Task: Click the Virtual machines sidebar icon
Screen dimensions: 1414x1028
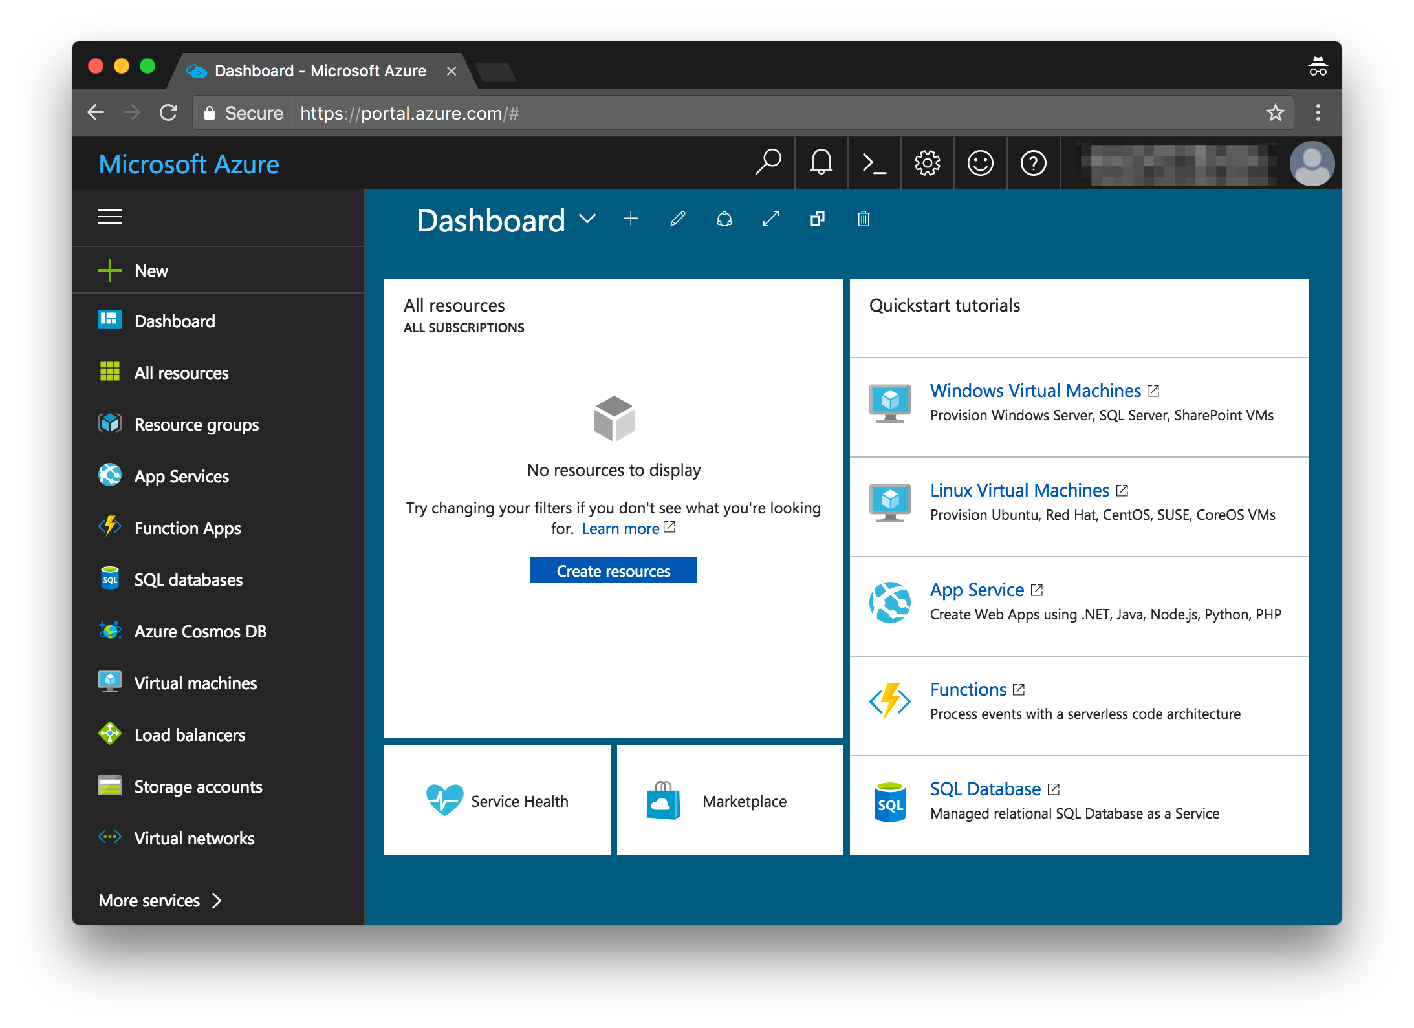Action: (110, 682)
